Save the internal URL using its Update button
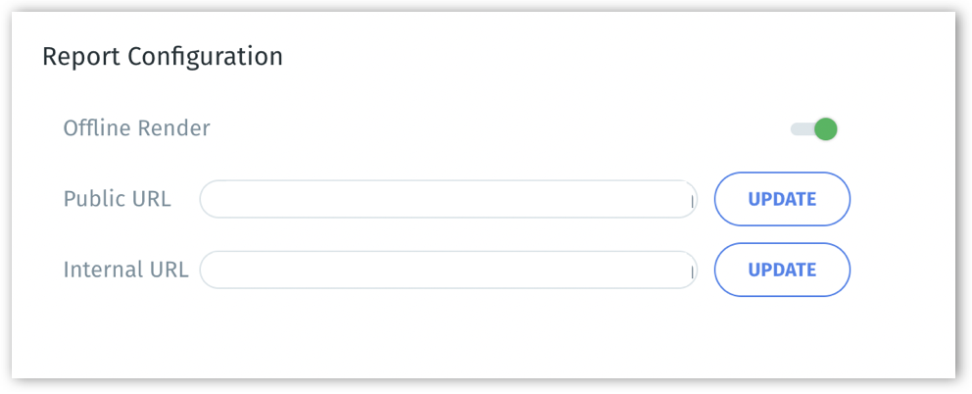This screenshot has height=394, width=972. pyautogui.click(x=782, y=270)
